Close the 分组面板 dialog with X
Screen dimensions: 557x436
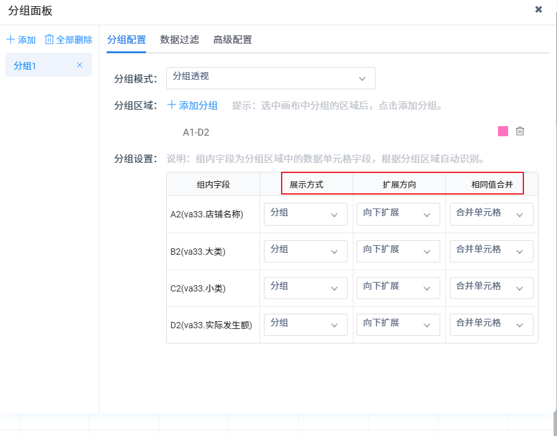pos(539,10)
